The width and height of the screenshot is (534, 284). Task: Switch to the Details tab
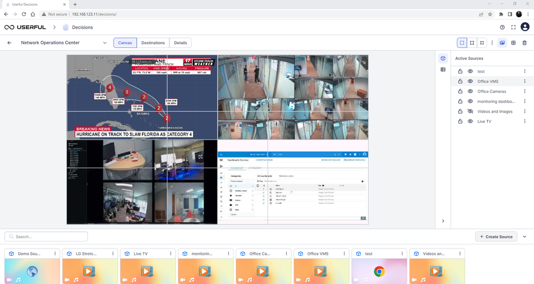pos(180,43)
